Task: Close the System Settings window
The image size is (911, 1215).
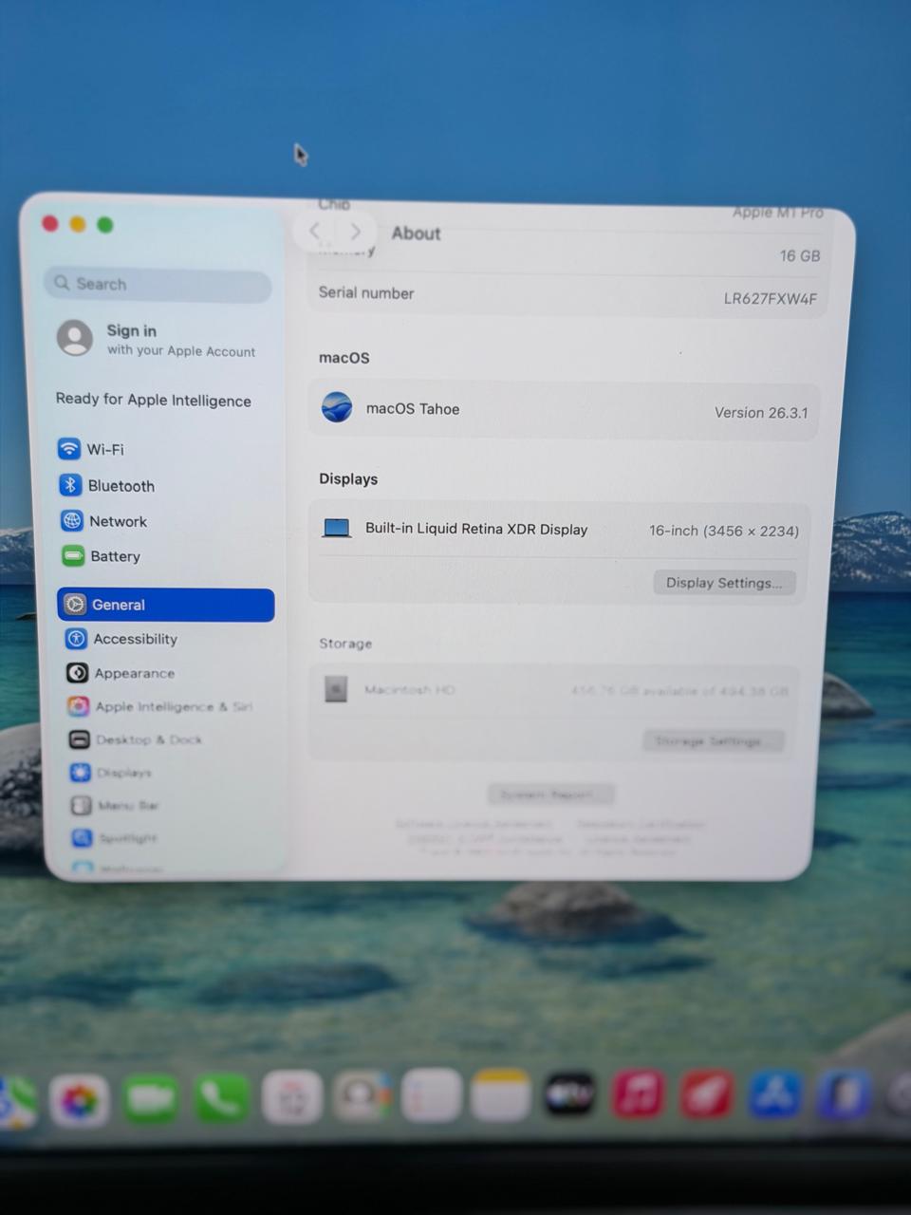Action: pyautogui.click(x=50, y=223)
